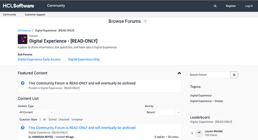258x140 pixels.
Task: Open Lauren Wendel's profile name
Action: 214,131
